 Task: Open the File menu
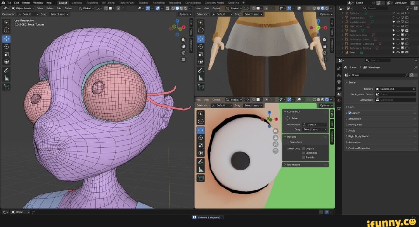[x=9, y=3]
